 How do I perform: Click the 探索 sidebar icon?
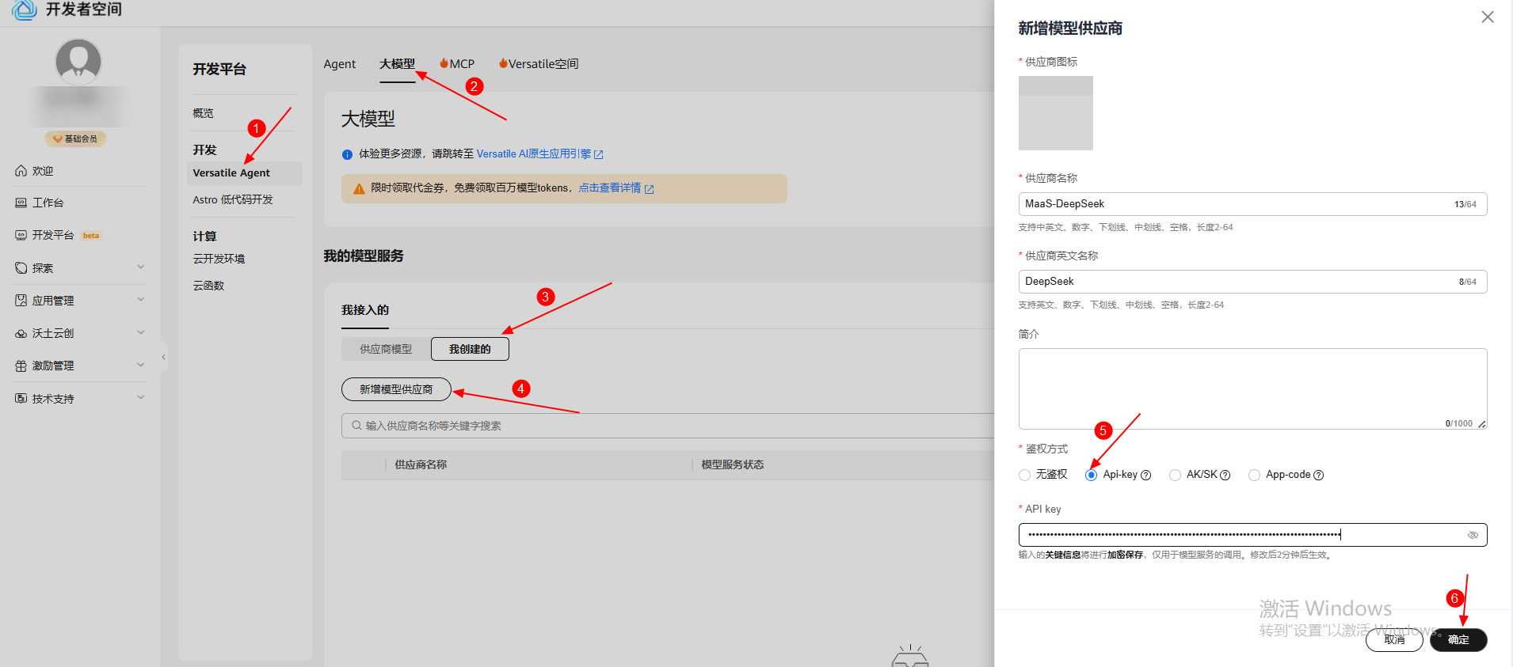coord(21,268)
